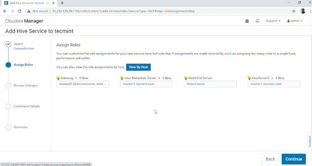Screen dimensions: 312x166
Task: Go to Select Dependencies step
Action: (x=24, y=46)
